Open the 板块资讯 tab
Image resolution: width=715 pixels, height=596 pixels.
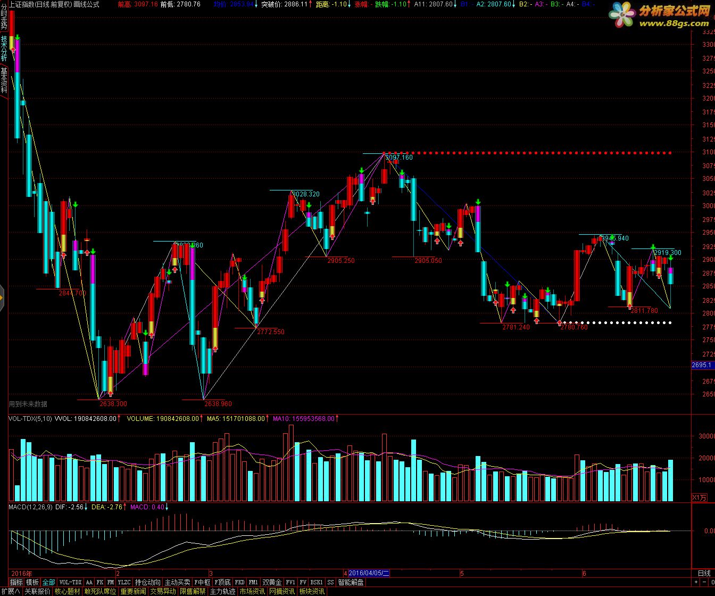312,591
